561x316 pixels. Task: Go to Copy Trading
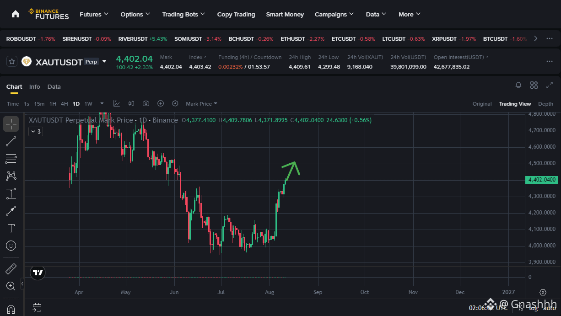(x=236, y=14)
